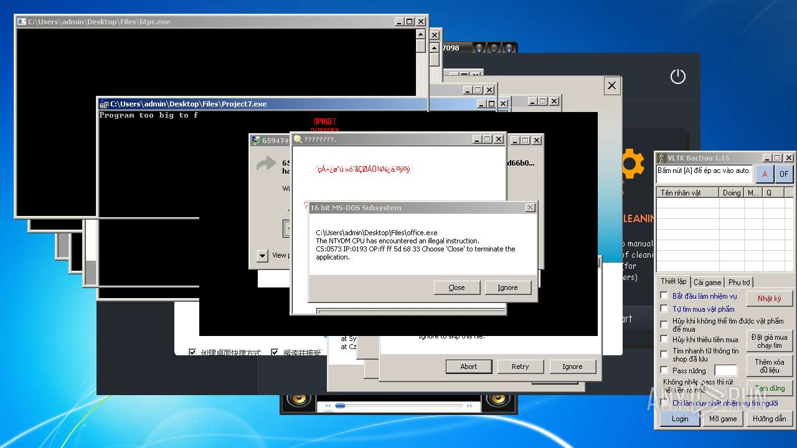Click the blue seek slider thumb in the player
This screenshot has height=448, width=797.
pos(340,406)
